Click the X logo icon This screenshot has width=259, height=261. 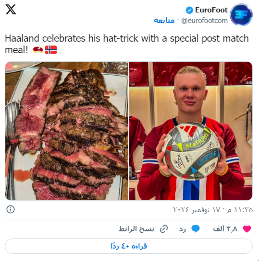[x=11, y=9]
